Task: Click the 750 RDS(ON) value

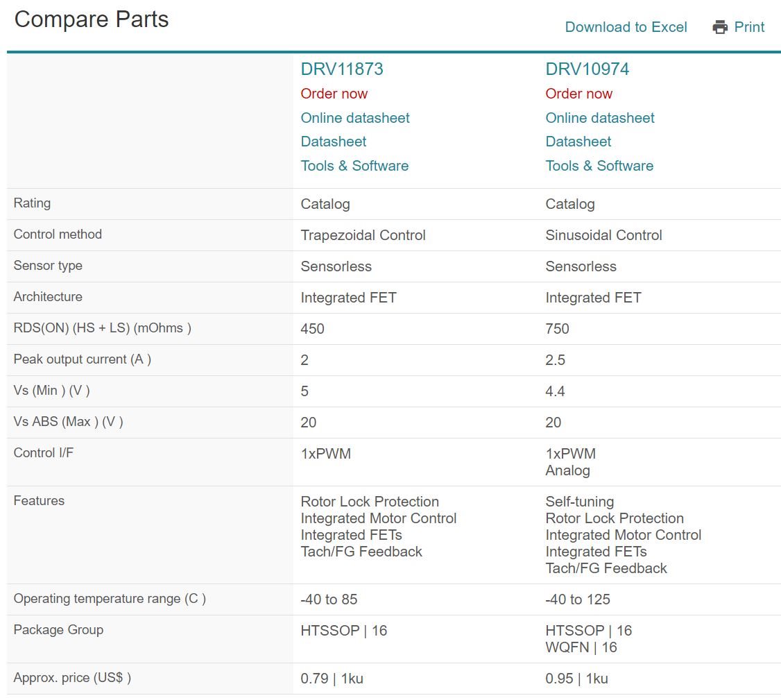Action: [557, 329]
